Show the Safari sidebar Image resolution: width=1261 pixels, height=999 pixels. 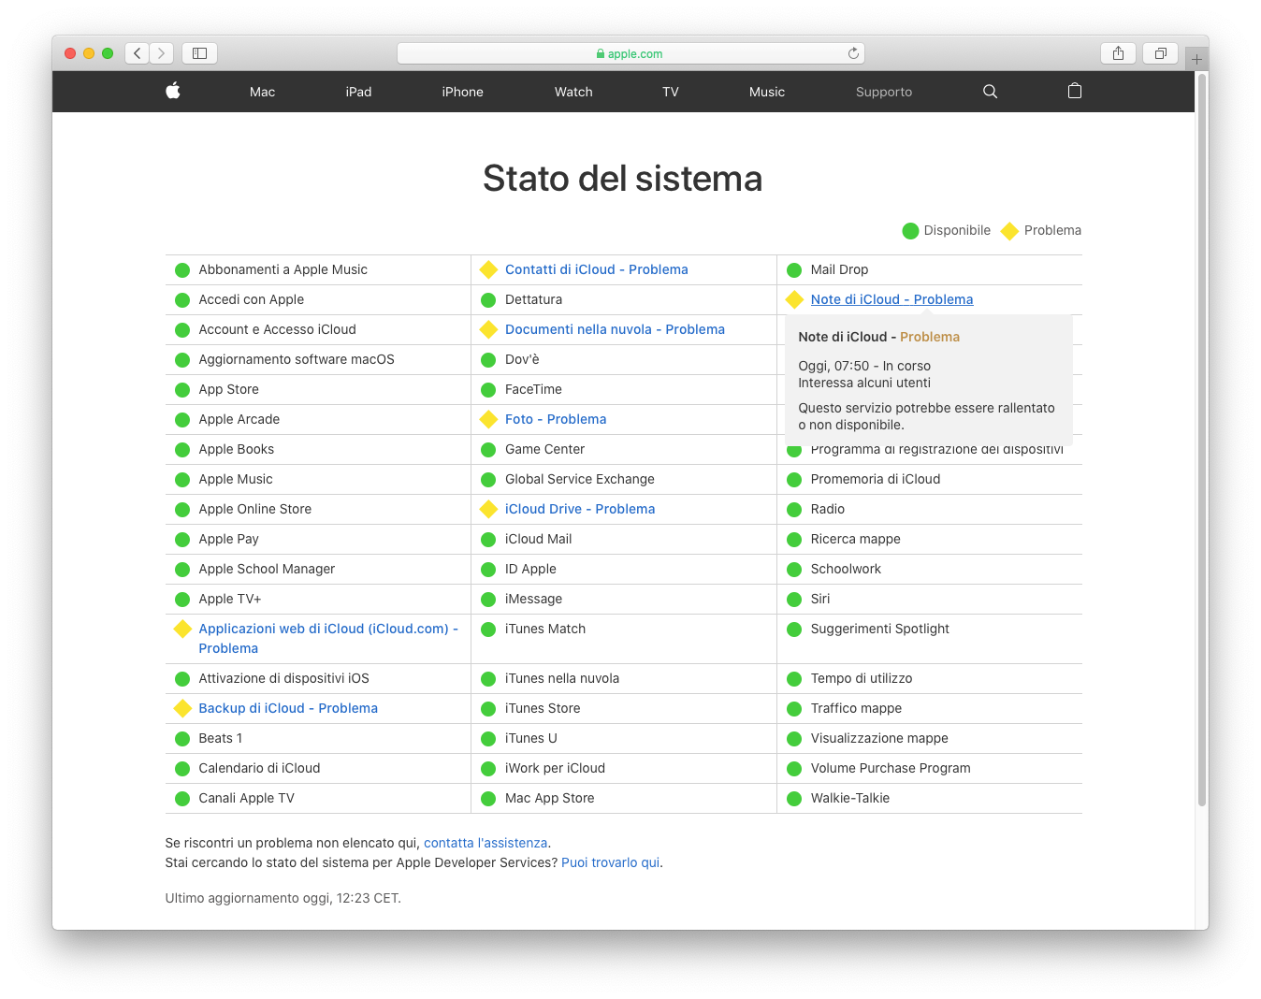coord(199,53)
